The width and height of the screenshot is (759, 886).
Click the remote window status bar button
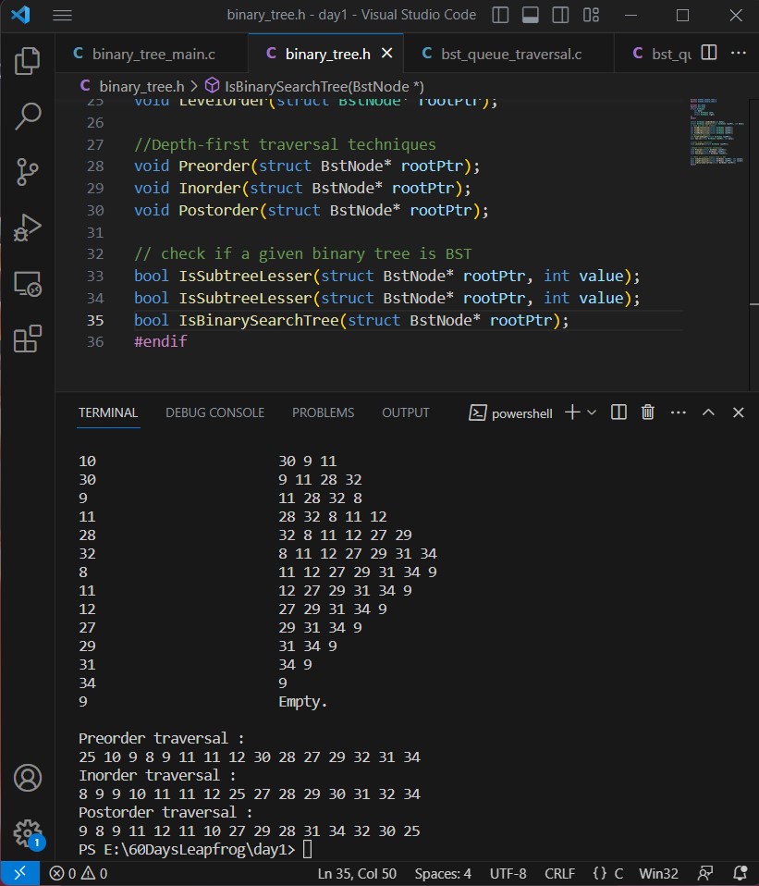click(19, 874)
